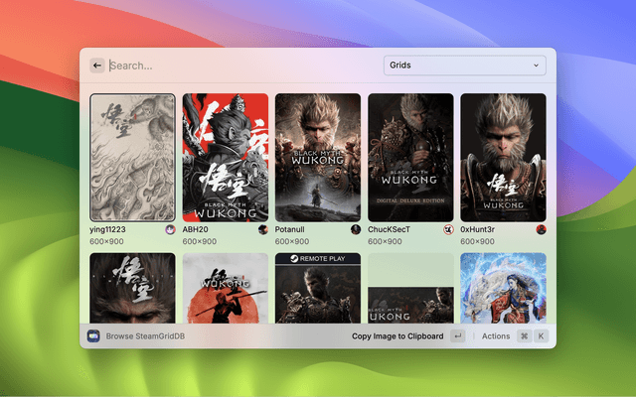Click the 0xHunt3r avatar icon
This screenshot has width=636, height=397.
[541, 229]
